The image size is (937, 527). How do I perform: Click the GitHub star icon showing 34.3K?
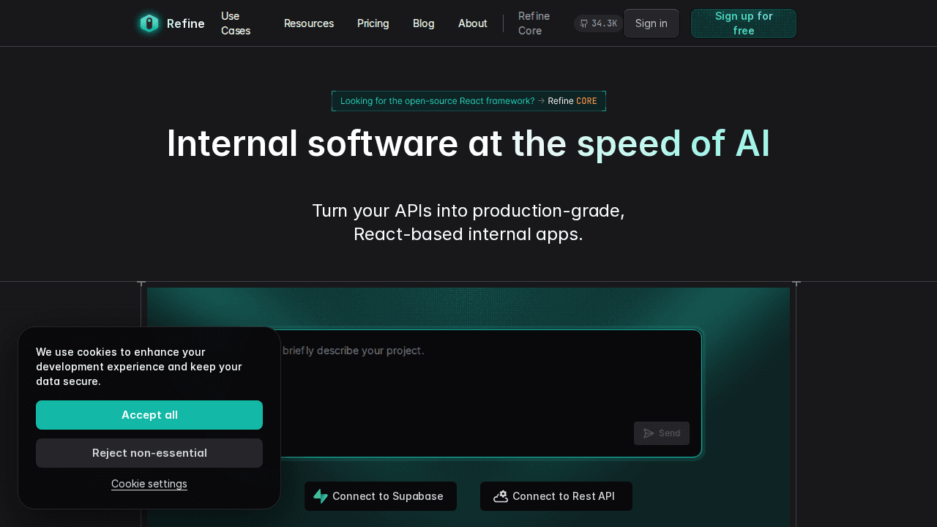tap(583, 23)
